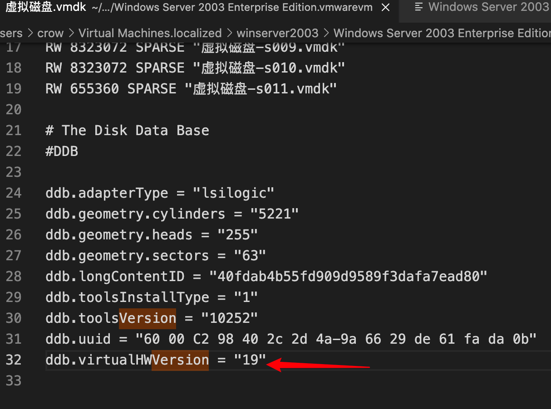Place the cursor on the ddb.toolsInstallType line
The image size is (551, 409).
(x=152, y=297)
